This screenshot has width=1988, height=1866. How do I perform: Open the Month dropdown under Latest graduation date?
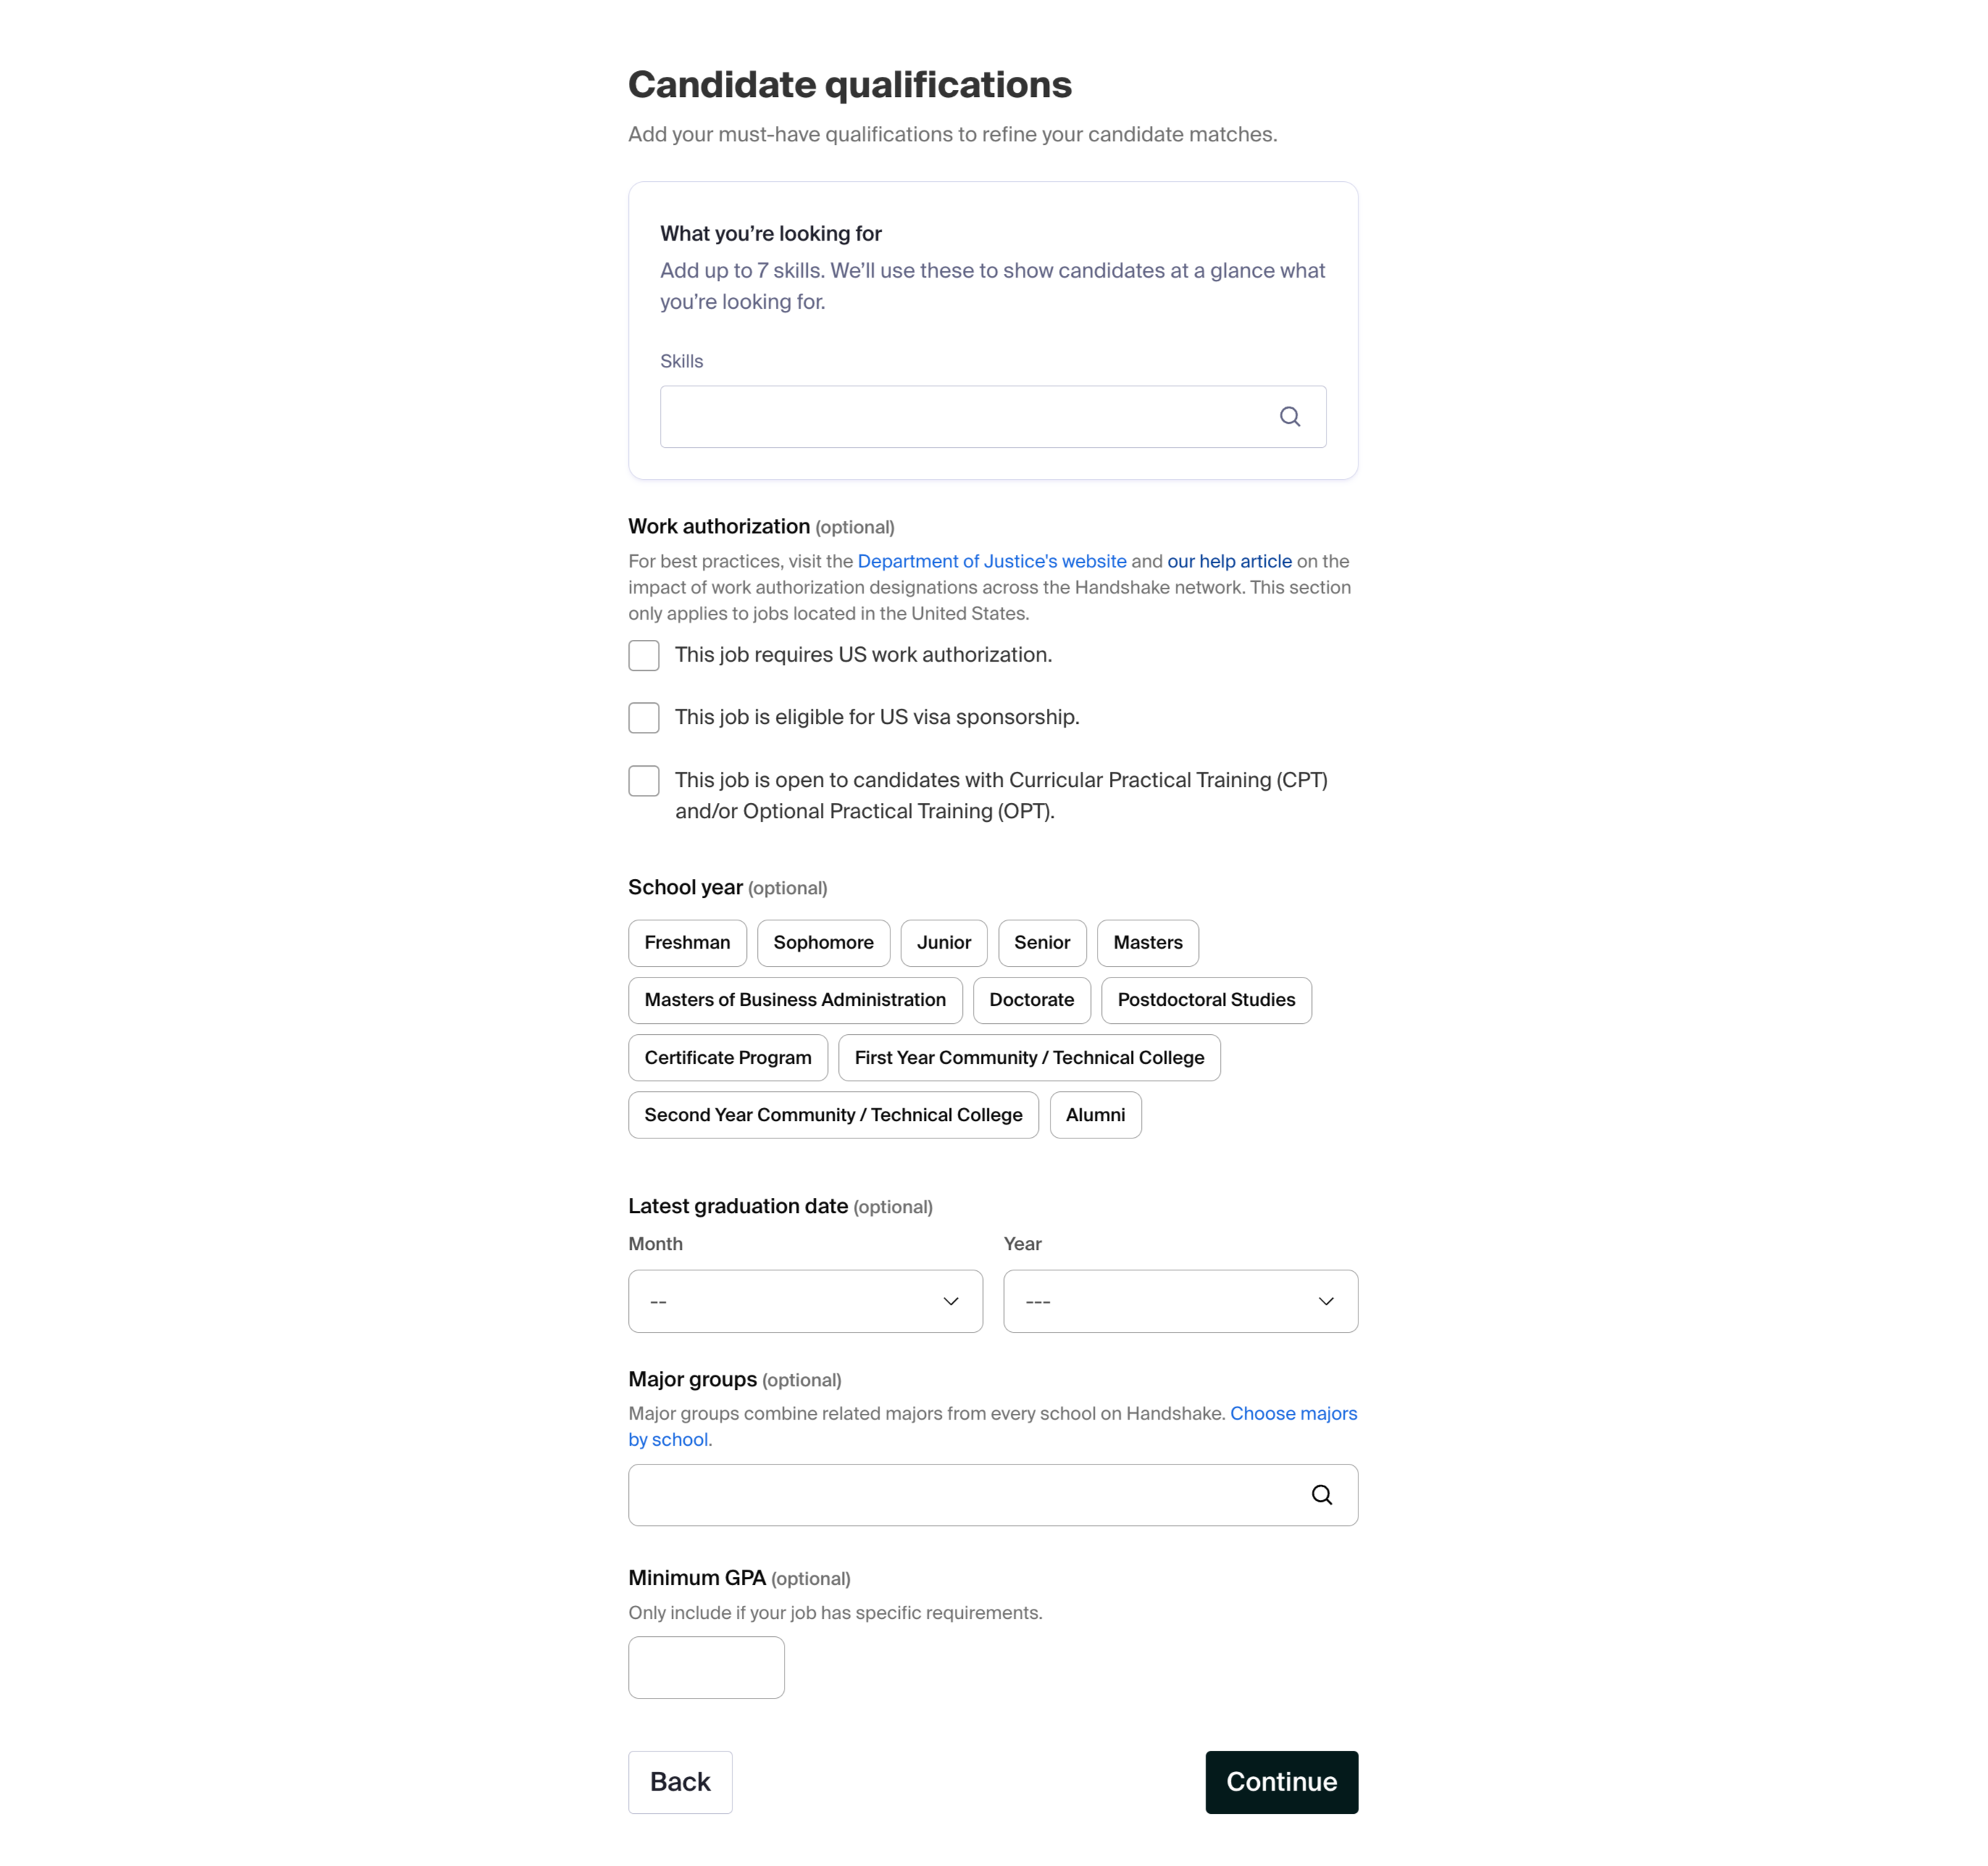(x=805, y=1301)
